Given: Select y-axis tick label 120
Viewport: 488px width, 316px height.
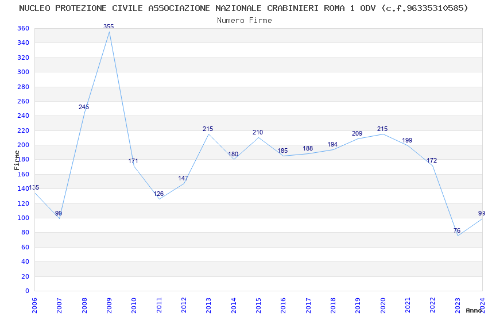Looking at the screenshot, I should pos(24,203).
